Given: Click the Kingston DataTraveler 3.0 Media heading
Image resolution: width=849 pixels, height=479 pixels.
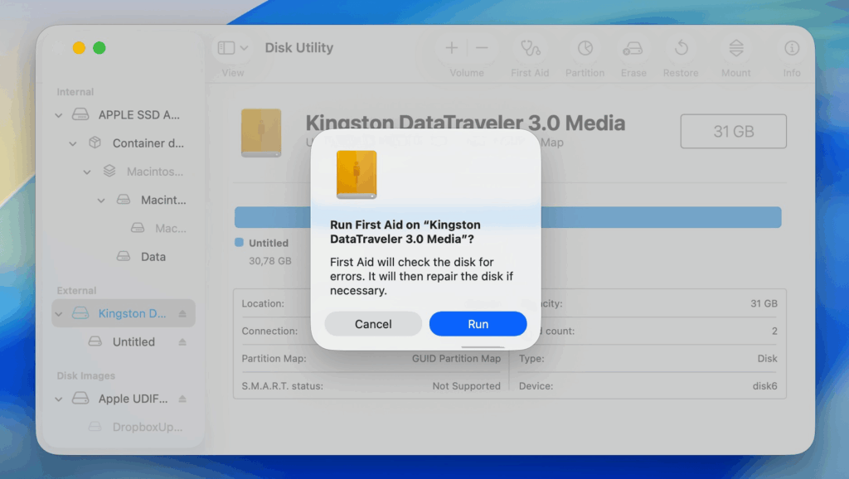Looking at the screenshot, I should point(465,123).
